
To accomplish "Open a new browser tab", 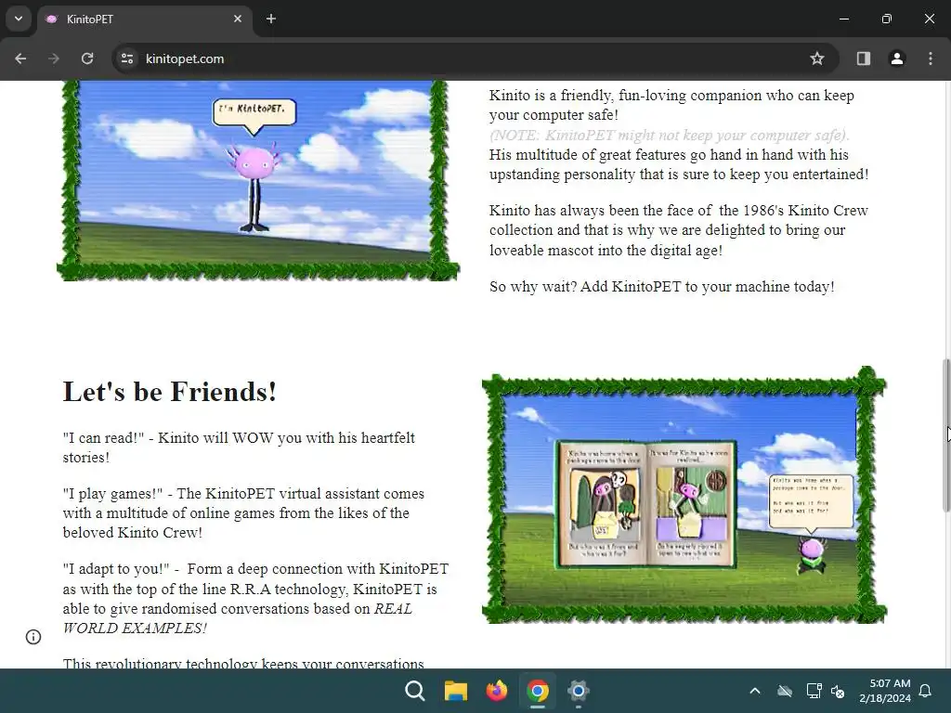I will coord(271,19).
